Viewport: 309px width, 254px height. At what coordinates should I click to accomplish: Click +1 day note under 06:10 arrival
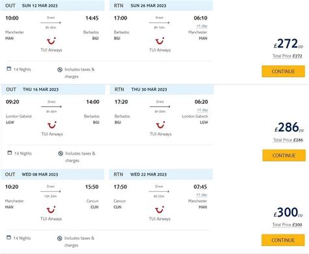[x=202, y=26]
